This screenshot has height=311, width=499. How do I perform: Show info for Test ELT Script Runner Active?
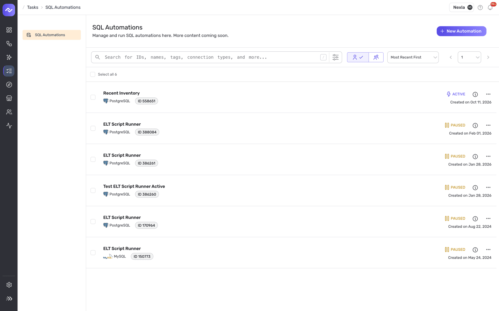(475, 188)
